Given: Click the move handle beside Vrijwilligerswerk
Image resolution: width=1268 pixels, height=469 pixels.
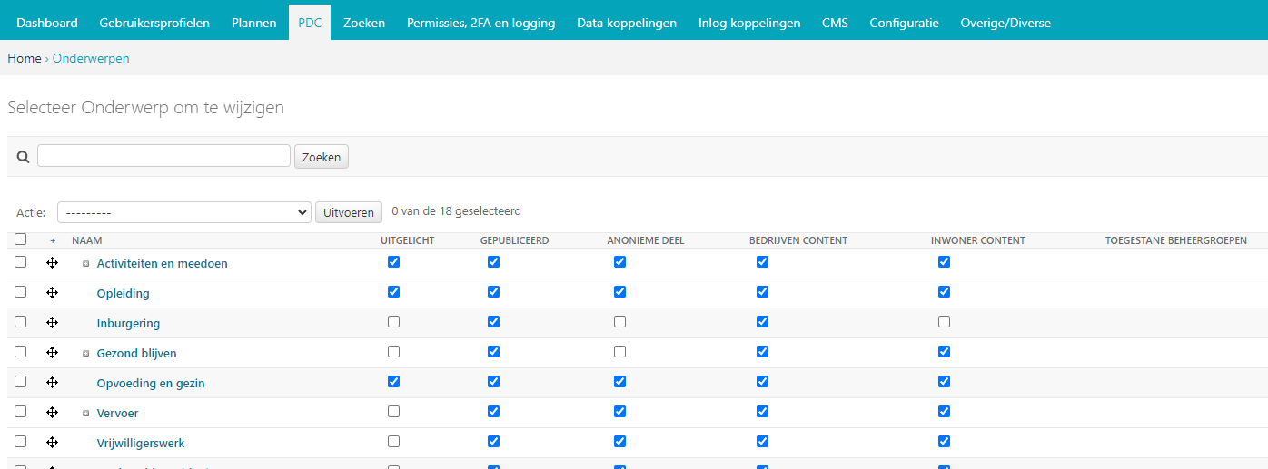Looking at the screenshot, I should tap(53, 443).
